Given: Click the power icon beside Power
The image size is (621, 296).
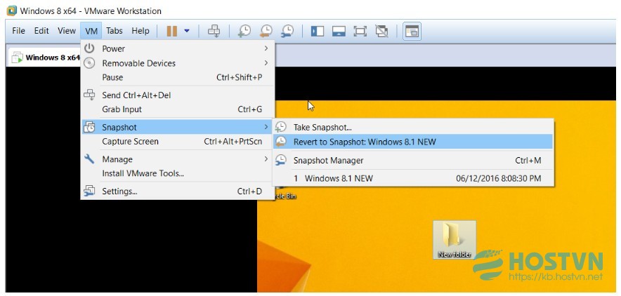Looking at the screenshot, I should click(89, 48).
